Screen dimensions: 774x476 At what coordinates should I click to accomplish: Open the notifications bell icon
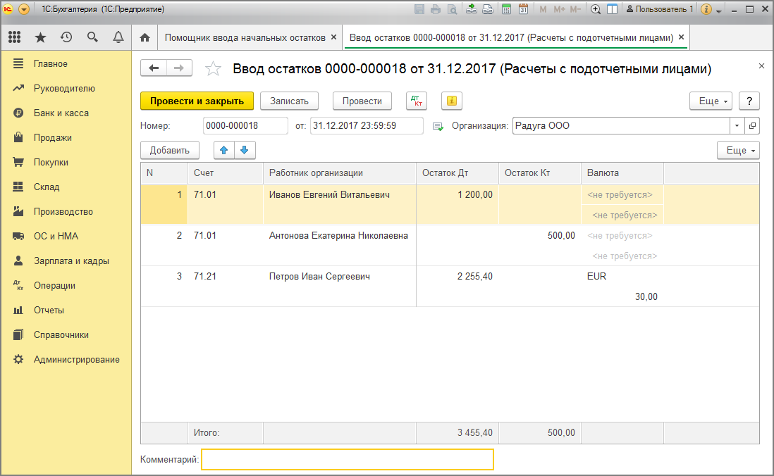pyautogui.click(x=118, y=37)
